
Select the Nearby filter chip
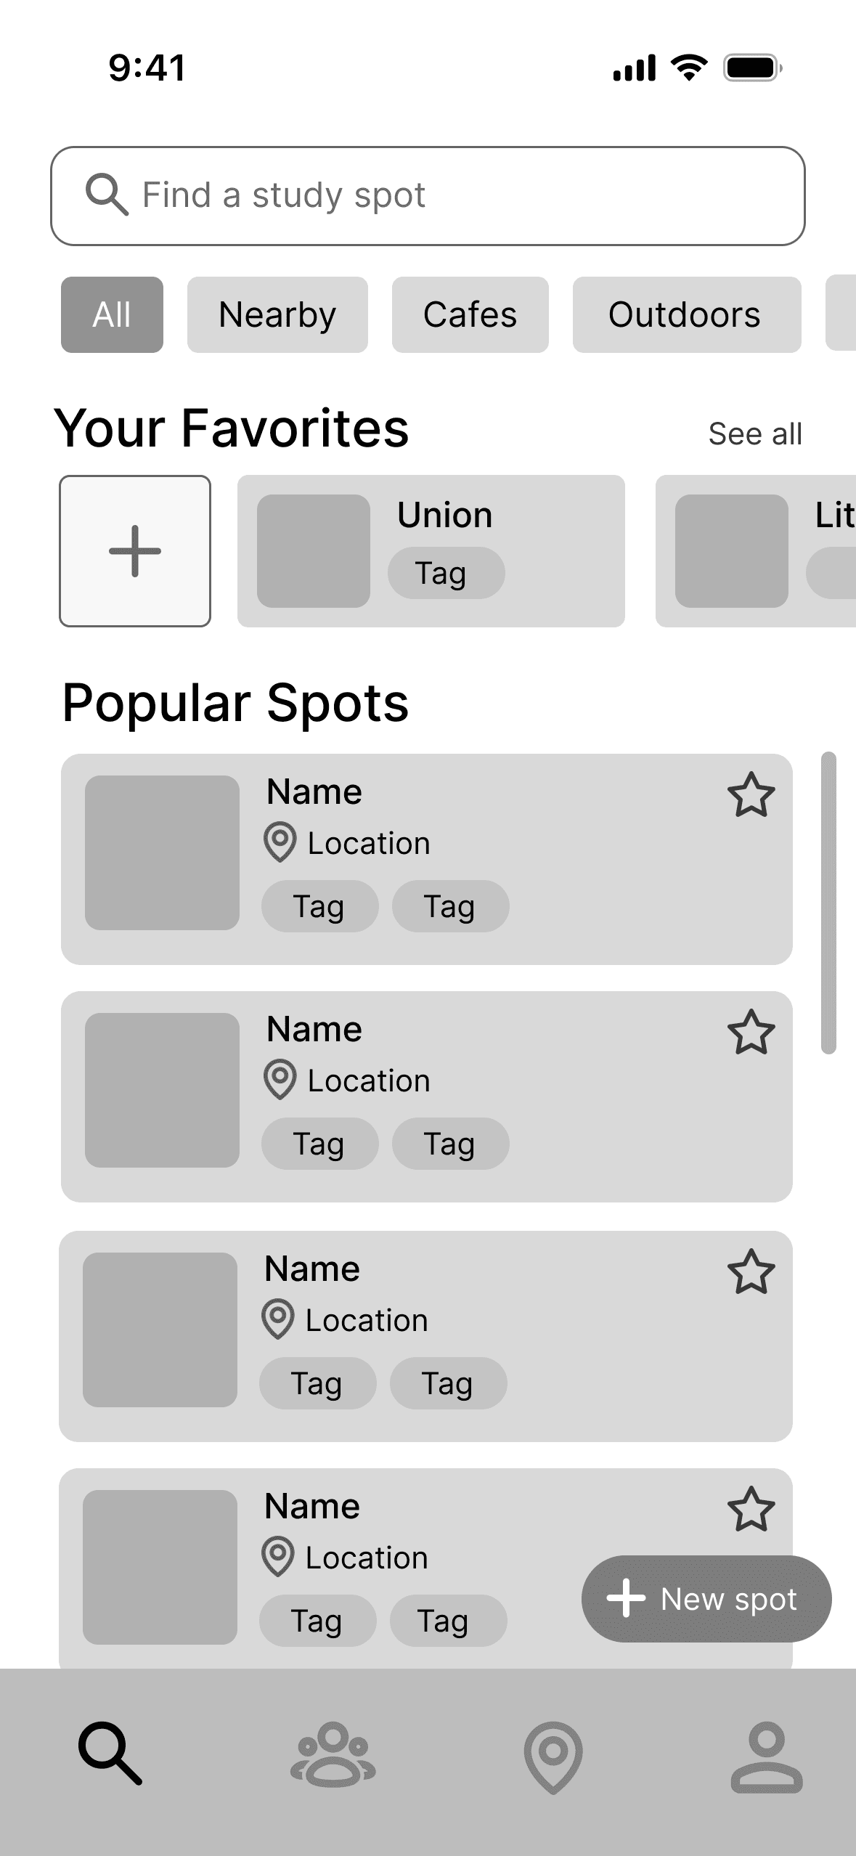[277, 314]
